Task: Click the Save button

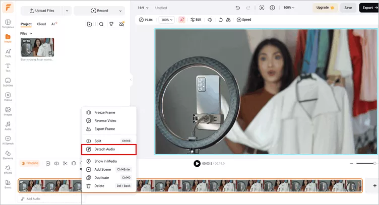Action: tap(348, 8)
